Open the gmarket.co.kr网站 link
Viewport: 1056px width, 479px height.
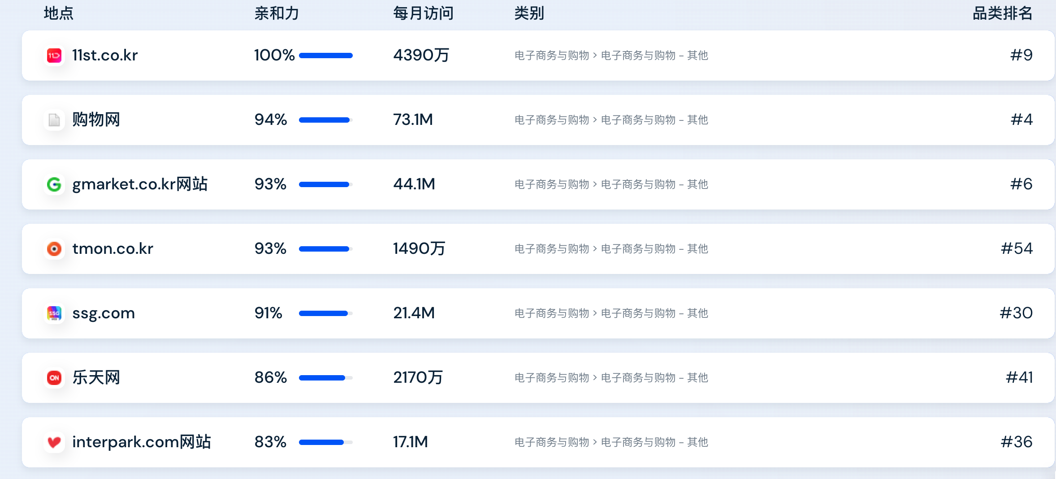point(140,184)
